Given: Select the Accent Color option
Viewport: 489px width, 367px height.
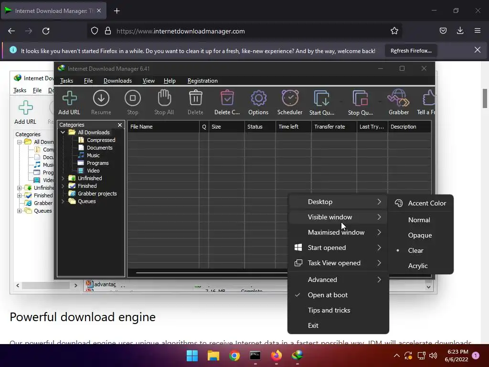Looking at the screenshot, I should pyautogui.click(x=421, y=203).
